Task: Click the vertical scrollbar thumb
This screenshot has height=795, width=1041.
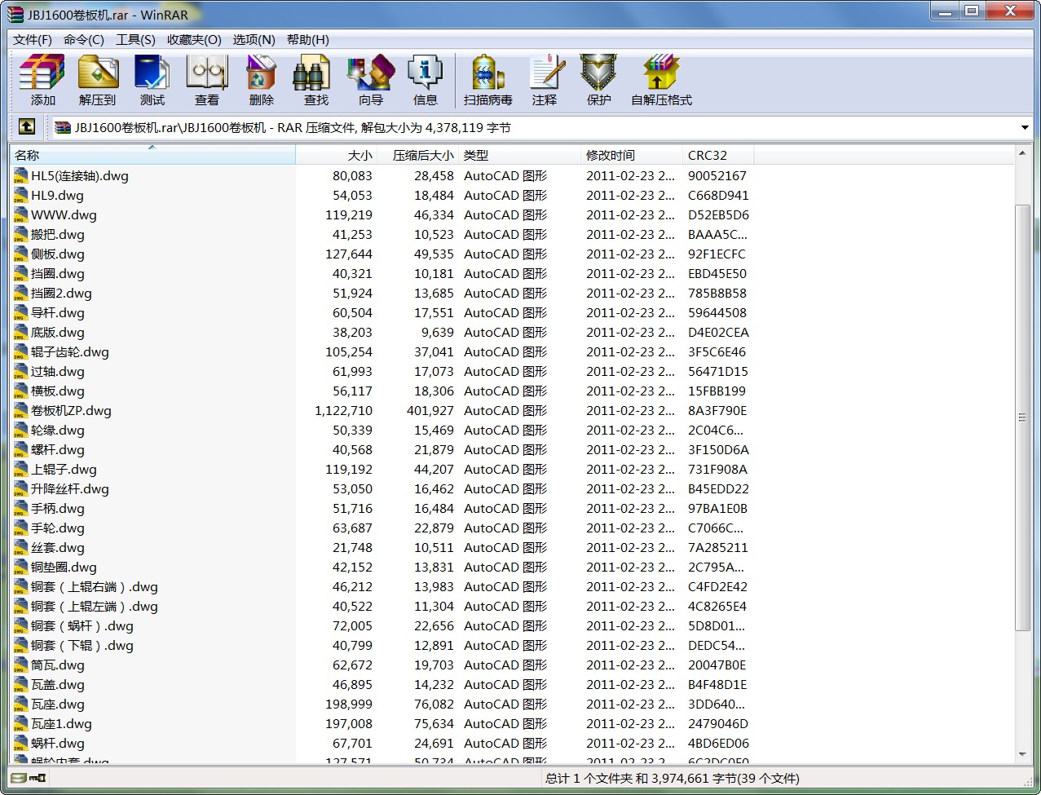Action: click(1022, 417)
